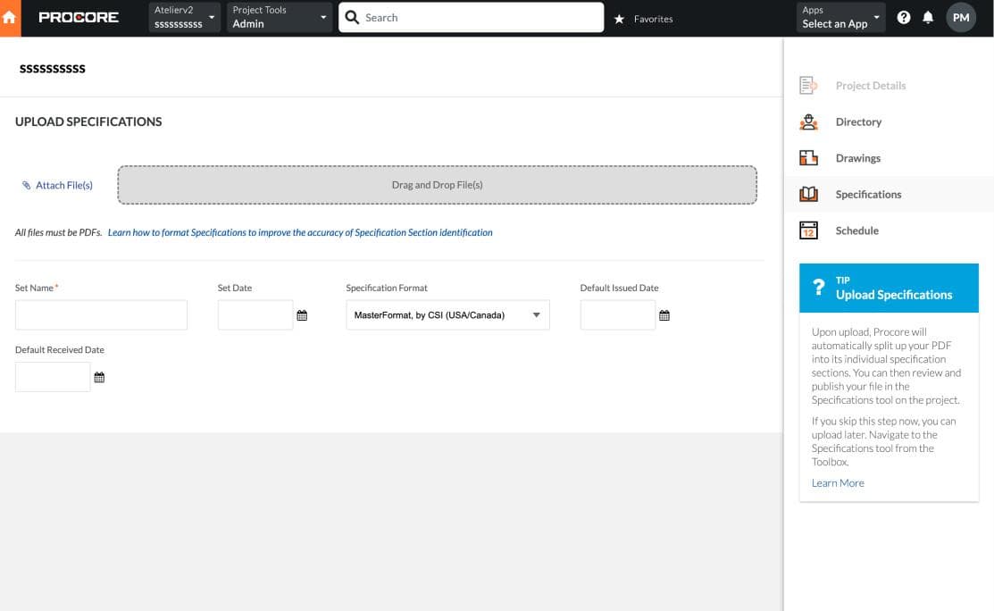Screen dimensions: 994x611
Task: Open the Drawings tool from the sidebar
Action: [857, 157]
